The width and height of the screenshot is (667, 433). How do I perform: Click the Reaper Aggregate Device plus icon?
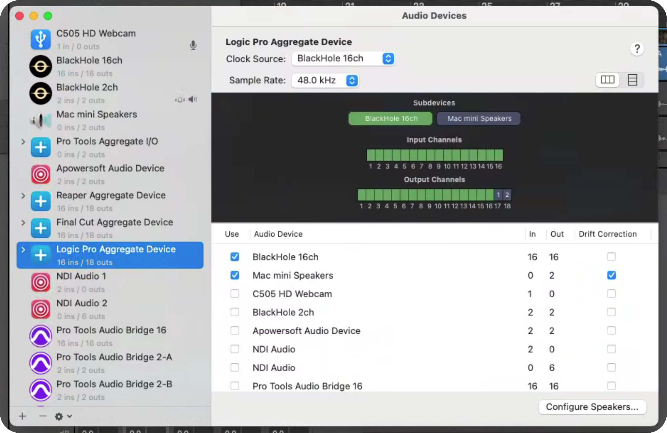point(41,201)
